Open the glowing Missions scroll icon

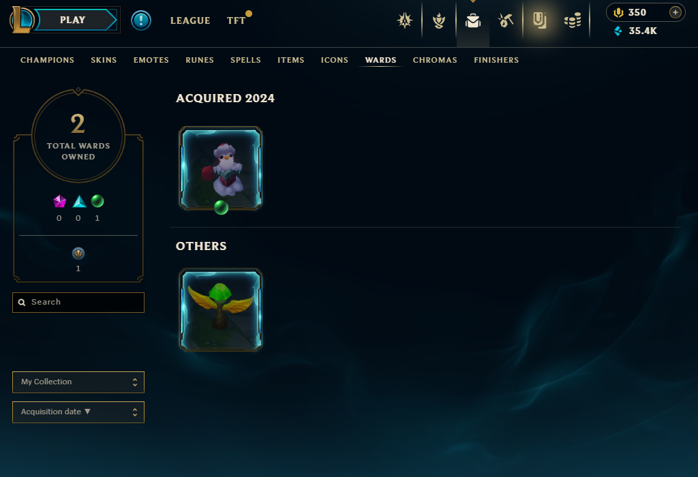coord(540,20)
